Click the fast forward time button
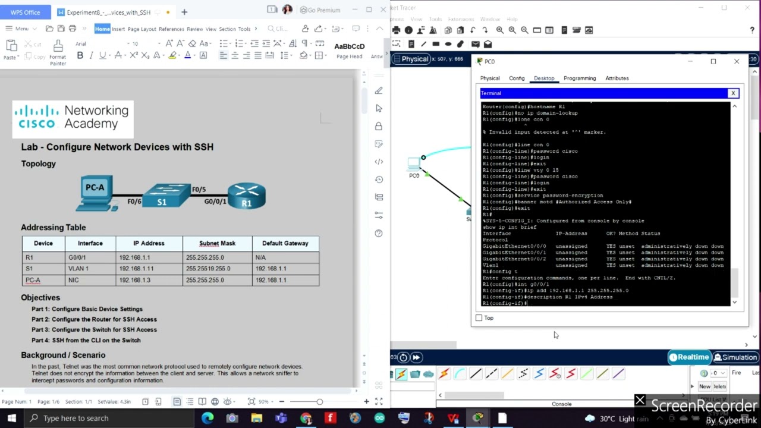The height and width of the screenshot is (428, 761). pos(416,357)
